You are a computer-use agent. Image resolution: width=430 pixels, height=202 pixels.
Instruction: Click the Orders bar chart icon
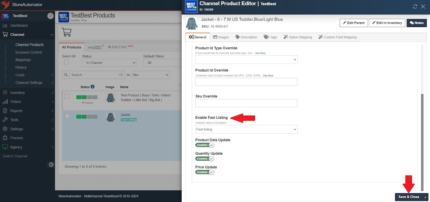tap(5, 102)
